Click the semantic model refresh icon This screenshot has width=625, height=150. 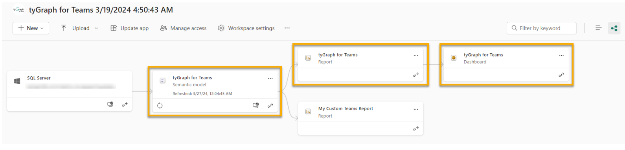click(160, 106)
